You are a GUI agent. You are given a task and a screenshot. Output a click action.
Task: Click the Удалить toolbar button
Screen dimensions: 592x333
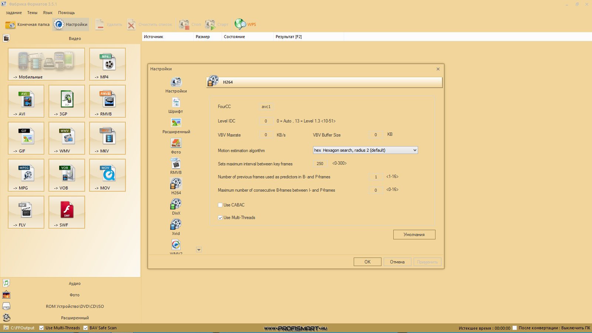(x=108, y=24)
